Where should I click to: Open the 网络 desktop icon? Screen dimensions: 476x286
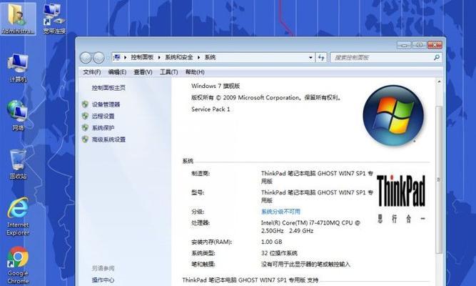18,116
